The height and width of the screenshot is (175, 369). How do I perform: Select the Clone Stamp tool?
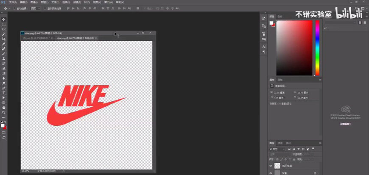[4, 59]
